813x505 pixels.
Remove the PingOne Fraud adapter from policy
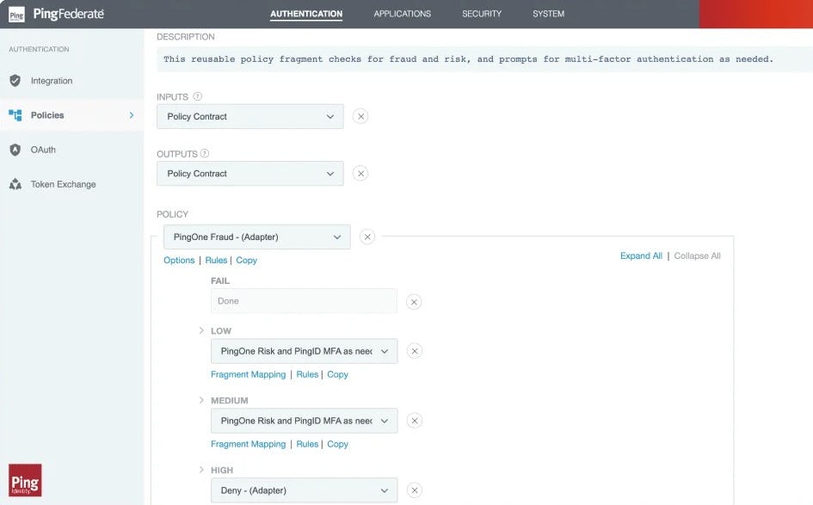point(367,237)
